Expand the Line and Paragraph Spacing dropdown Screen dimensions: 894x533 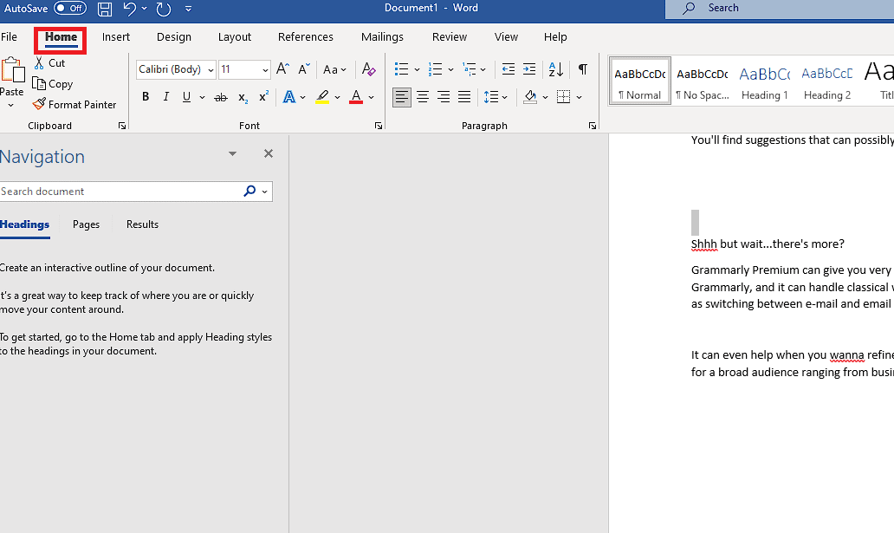pyautogui.click(x=504, y=97)
